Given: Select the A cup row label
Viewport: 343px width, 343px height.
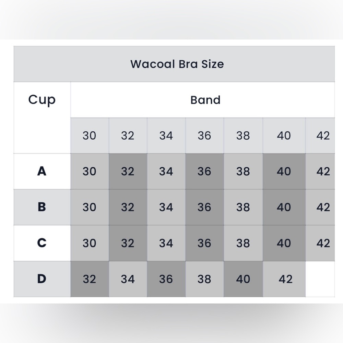Looking at the screenshot, I should coord(42,171).
